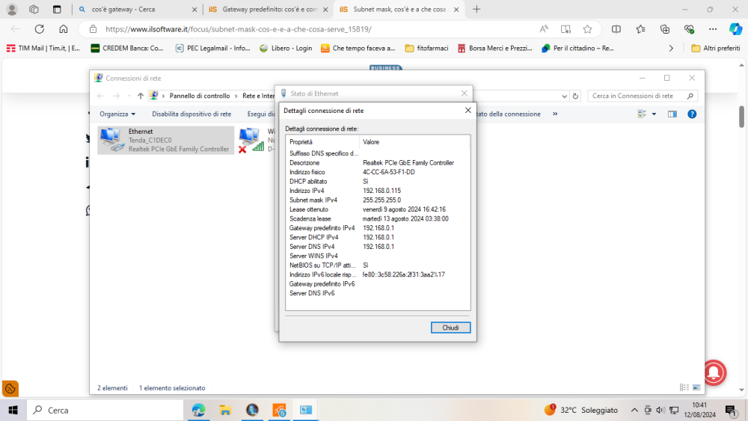Expand the change view options dropdown

click(654, 114)
